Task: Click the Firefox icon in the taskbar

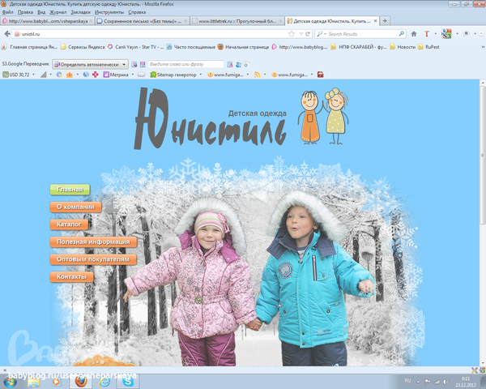Action: 83,380
